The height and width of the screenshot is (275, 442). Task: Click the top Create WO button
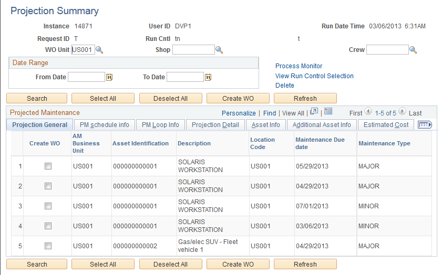click(238, 99)
